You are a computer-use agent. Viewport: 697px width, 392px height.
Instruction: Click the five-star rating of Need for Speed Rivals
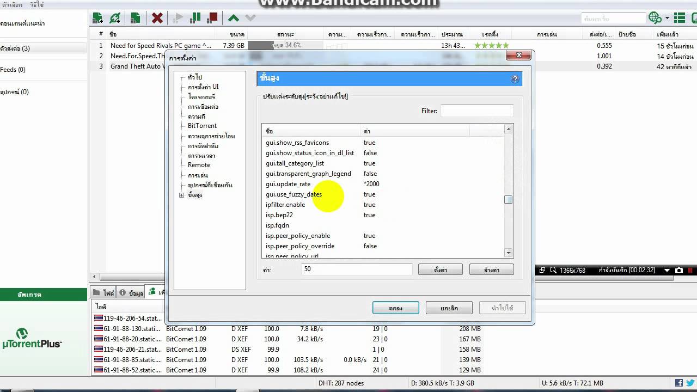pyautogui.click(x=492, y=46)
